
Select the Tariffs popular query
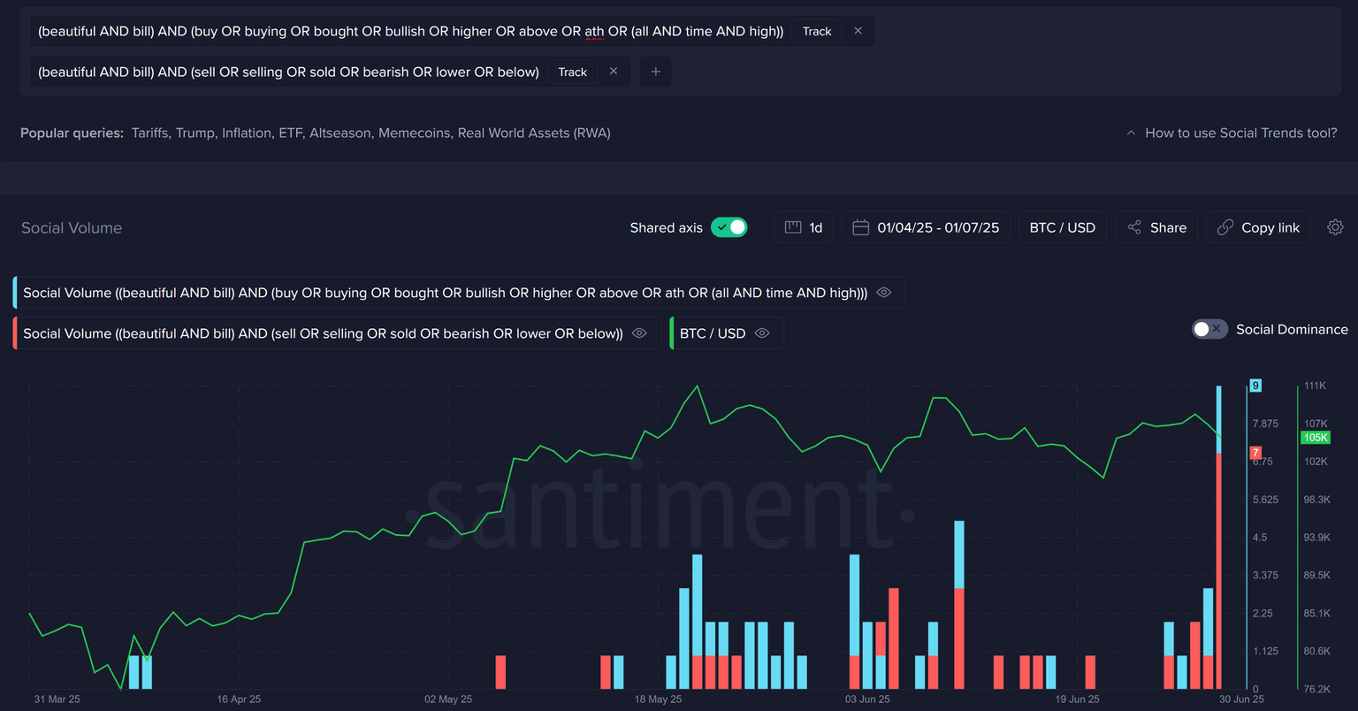[x=150, y=133]
